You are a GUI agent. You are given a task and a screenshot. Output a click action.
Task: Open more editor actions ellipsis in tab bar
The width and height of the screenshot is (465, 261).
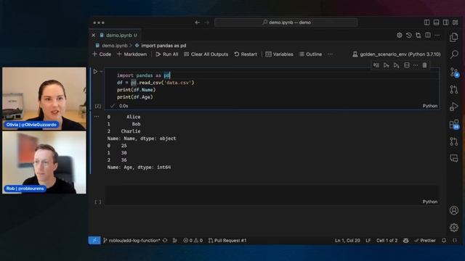click(437, 36)
